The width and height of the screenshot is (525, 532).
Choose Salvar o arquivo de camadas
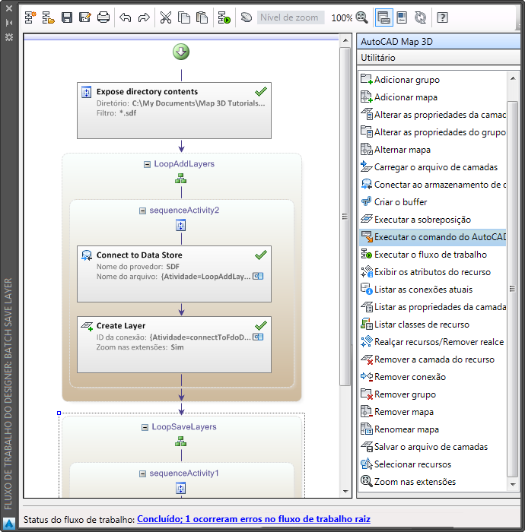433,447
